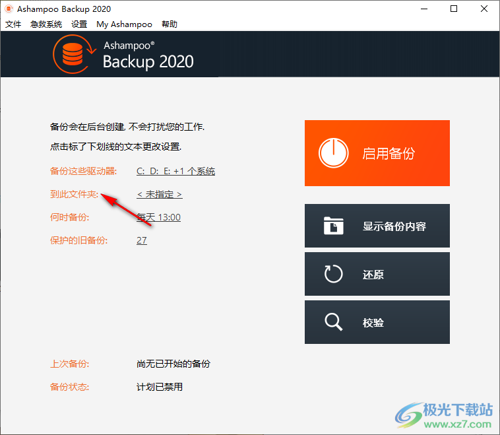Click the 保护的旧备份: label
500x435 pixels.
click(78, 240)
